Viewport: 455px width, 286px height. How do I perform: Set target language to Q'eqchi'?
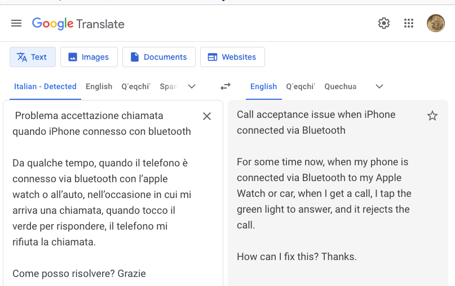[x=301, y=86]
